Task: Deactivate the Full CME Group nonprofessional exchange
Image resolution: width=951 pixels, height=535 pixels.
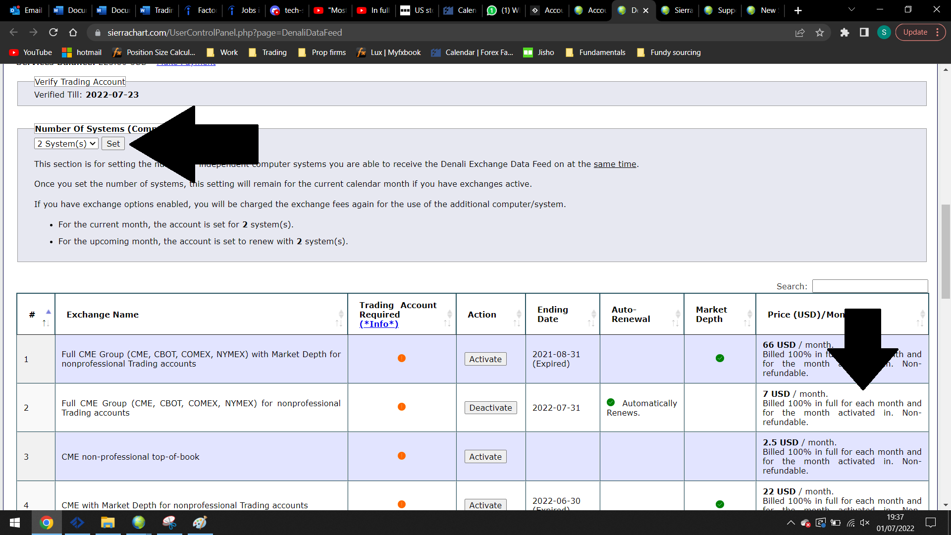Action: coord(490,408)
